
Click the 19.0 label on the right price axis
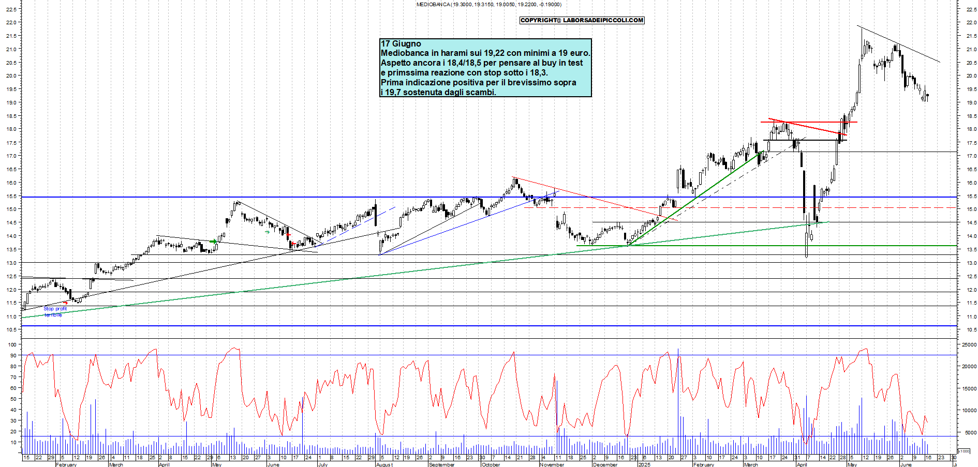pyautogui.click(x=971, y=102)
